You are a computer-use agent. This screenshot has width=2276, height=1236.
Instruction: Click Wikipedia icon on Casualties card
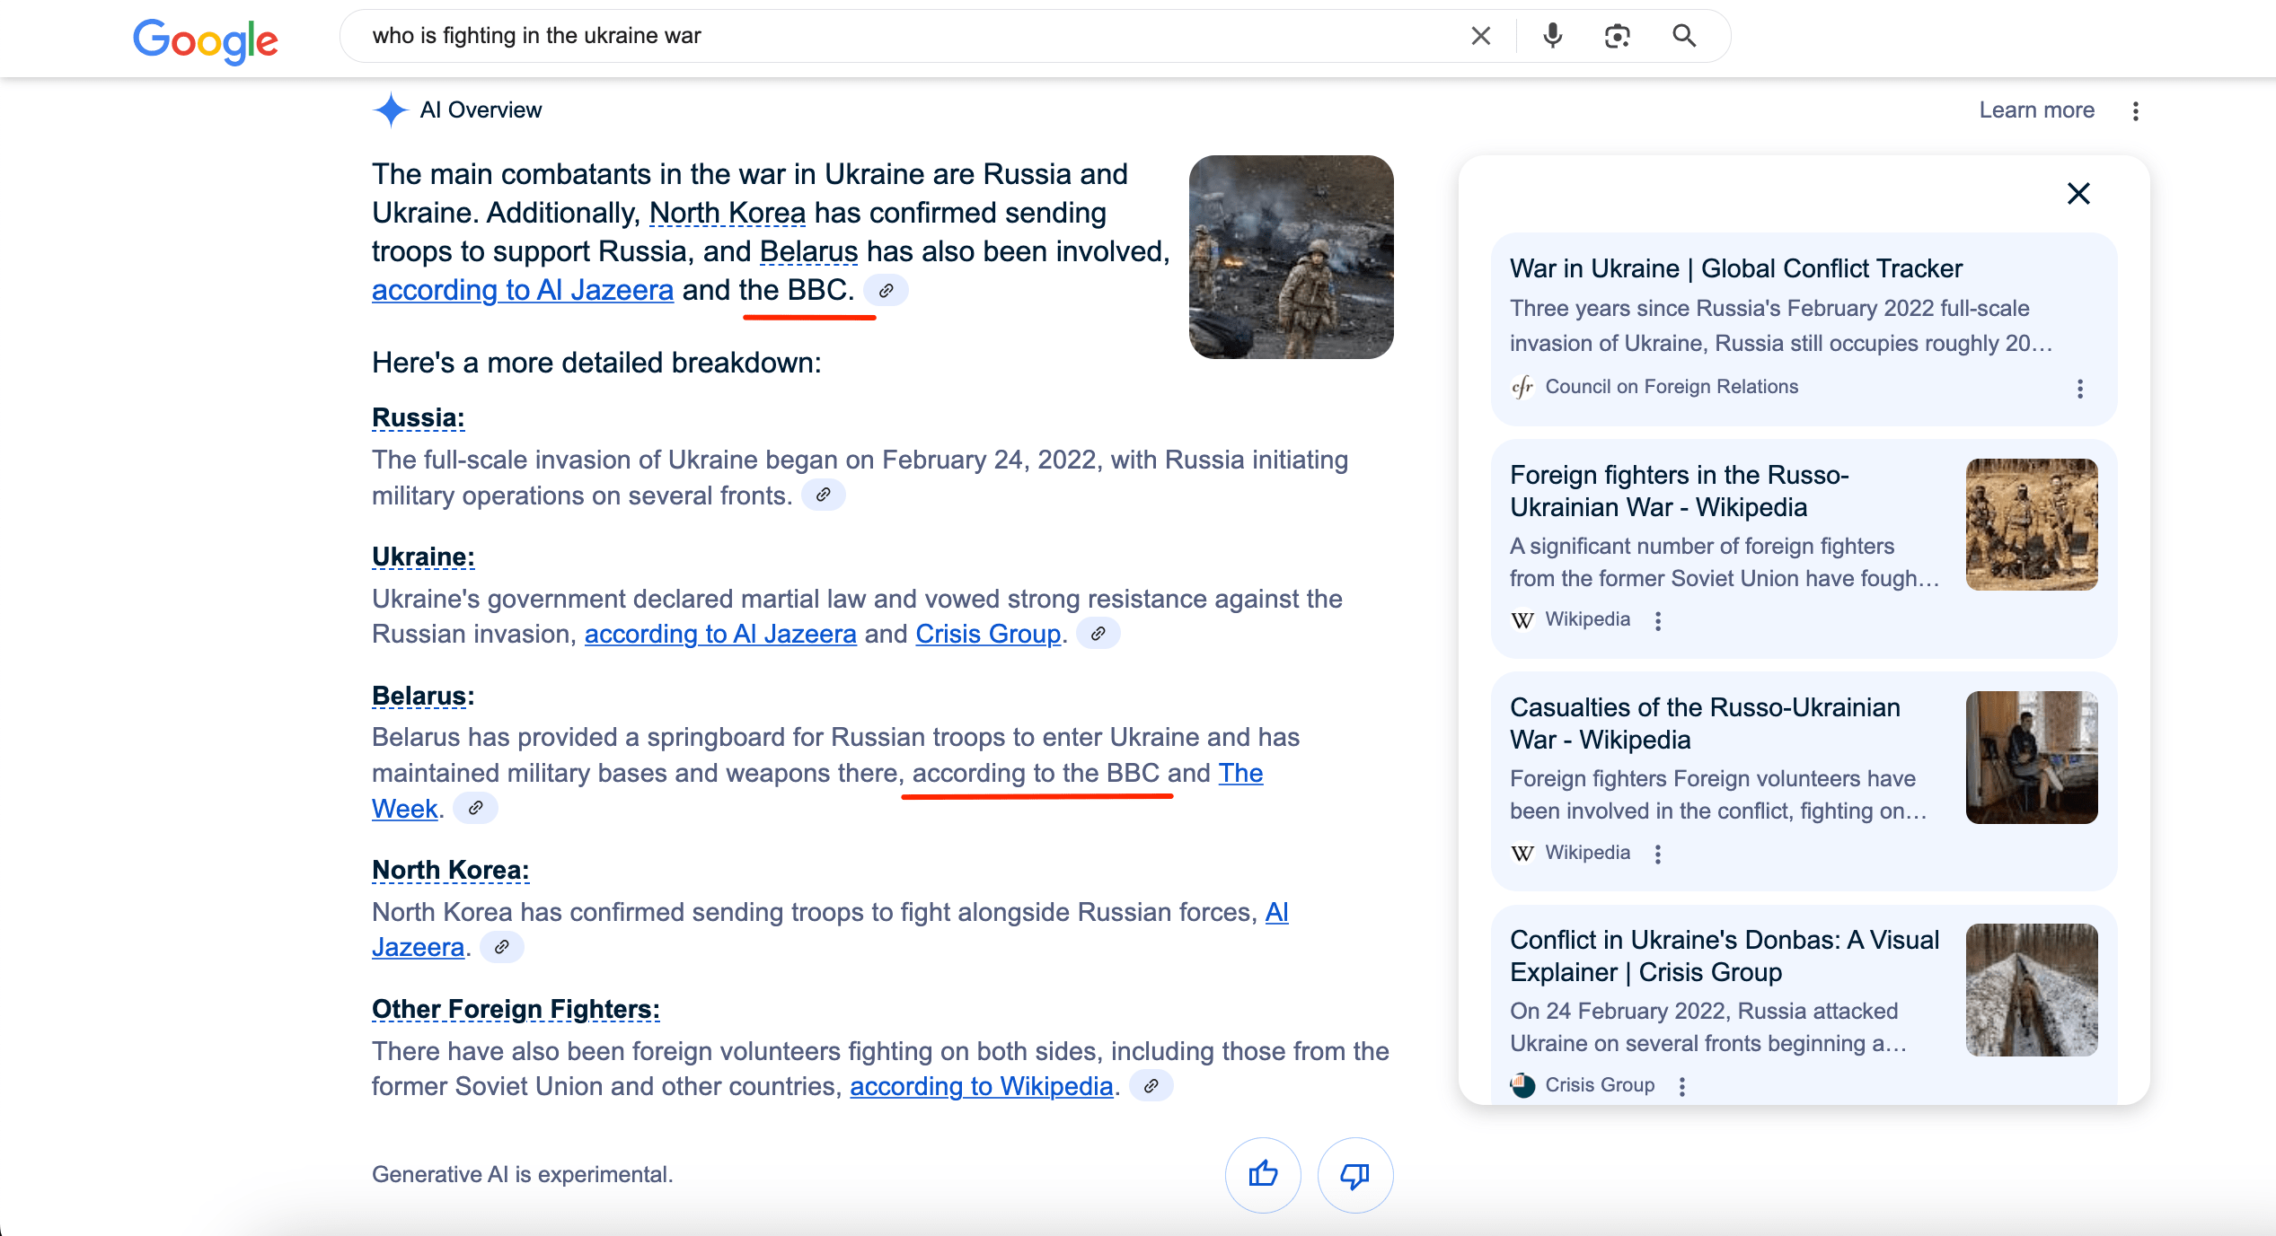click(1522, 853)
